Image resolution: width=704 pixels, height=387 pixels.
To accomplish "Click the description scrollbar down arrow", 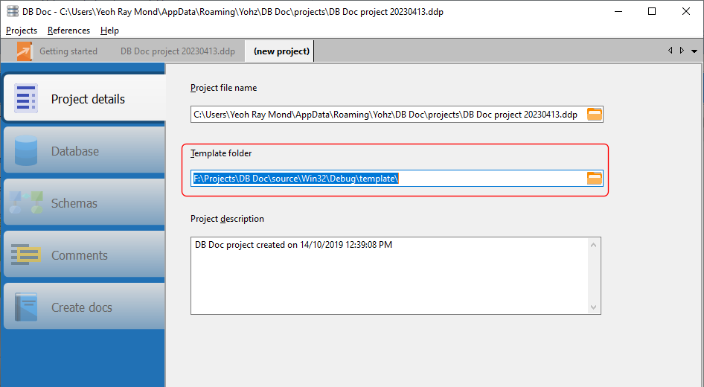I will (x=594, y=307).
